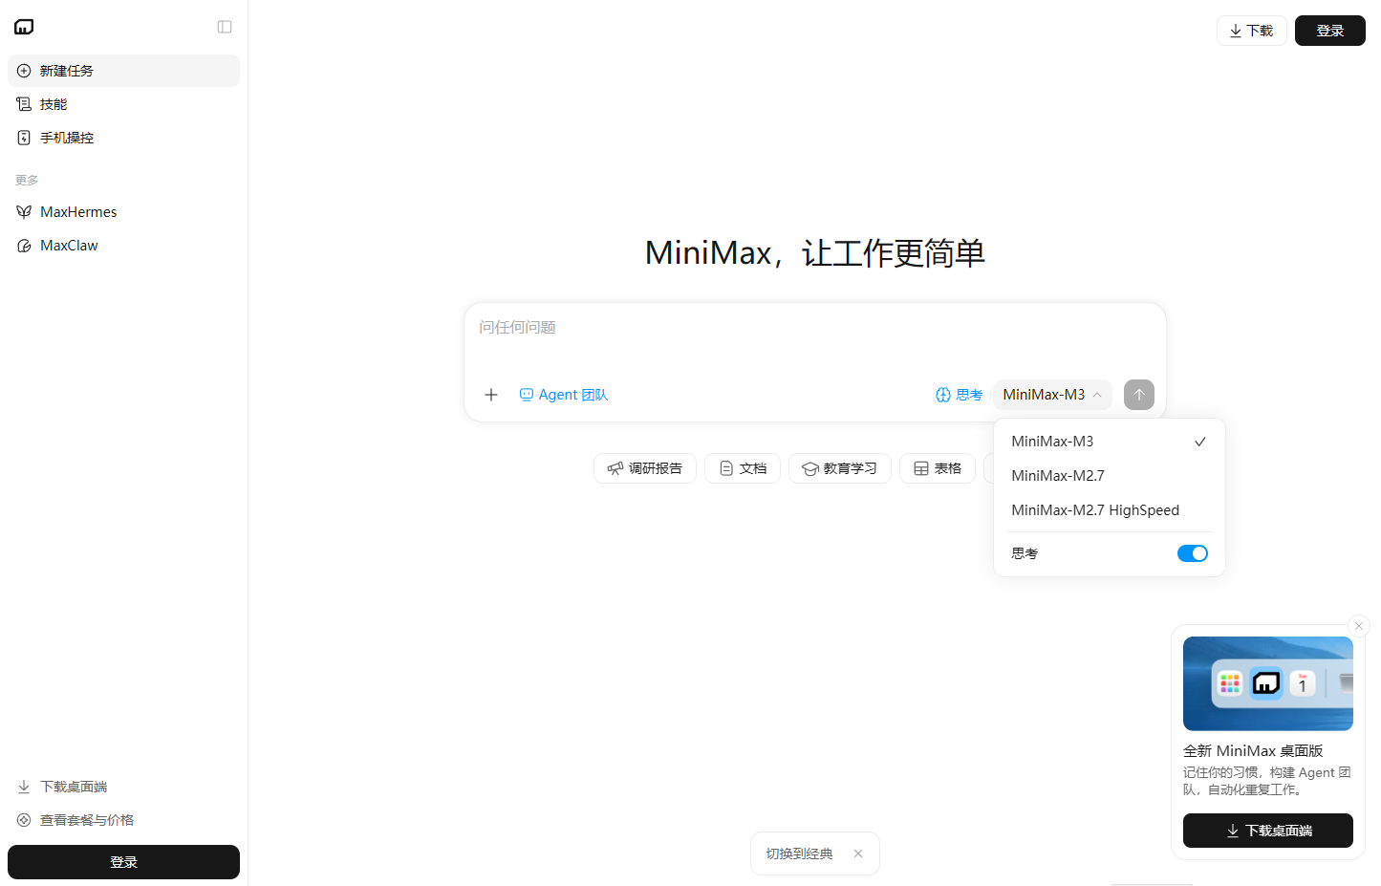The width and height of the screenshot is (1381, 886).
Task: Click the MiniMax logo icon
Action: 24,27
